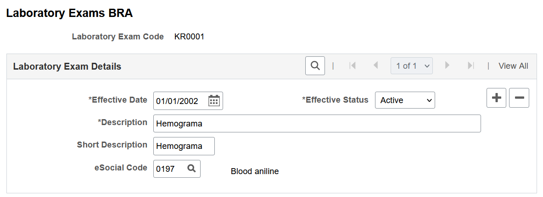Click next row arrow icon

[447, 66]
